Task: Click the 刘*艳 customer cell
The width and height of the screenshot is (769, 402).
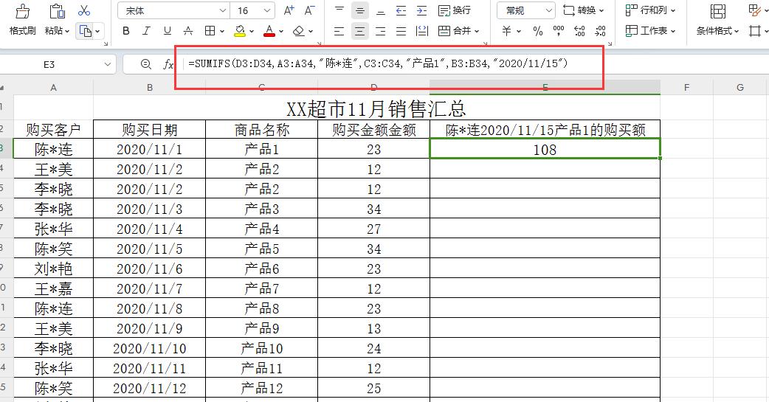Action: (x=53, y=268)
